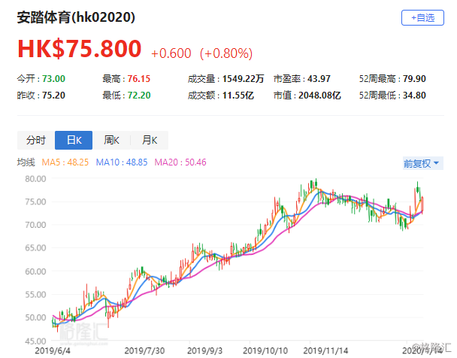Click the 65.00 y-axis label
Viewport: 457px width, 358px height.
click(35, 247)
